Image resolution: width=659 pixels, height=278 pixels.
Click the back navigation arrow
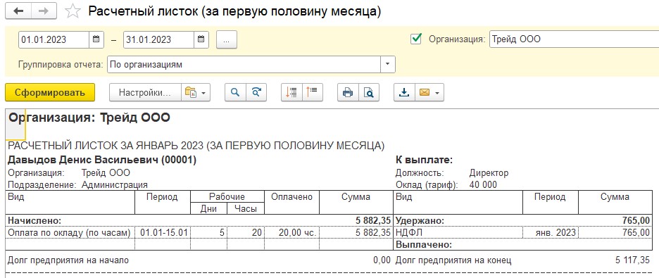(x=18, y=11)
